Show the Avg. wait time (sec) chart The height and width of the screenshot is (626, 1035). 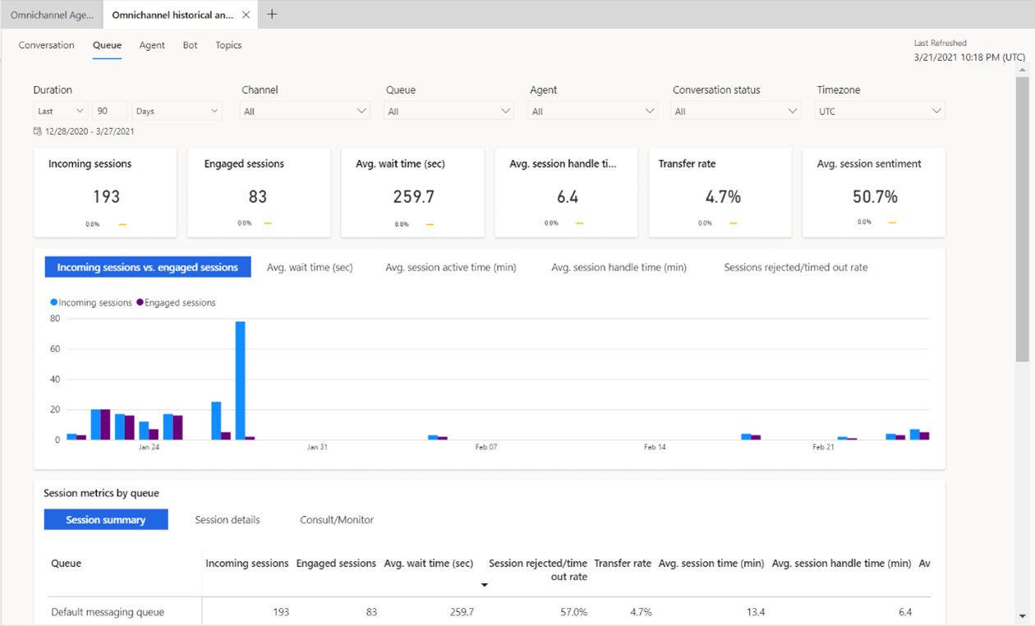(x=310, y=267)
